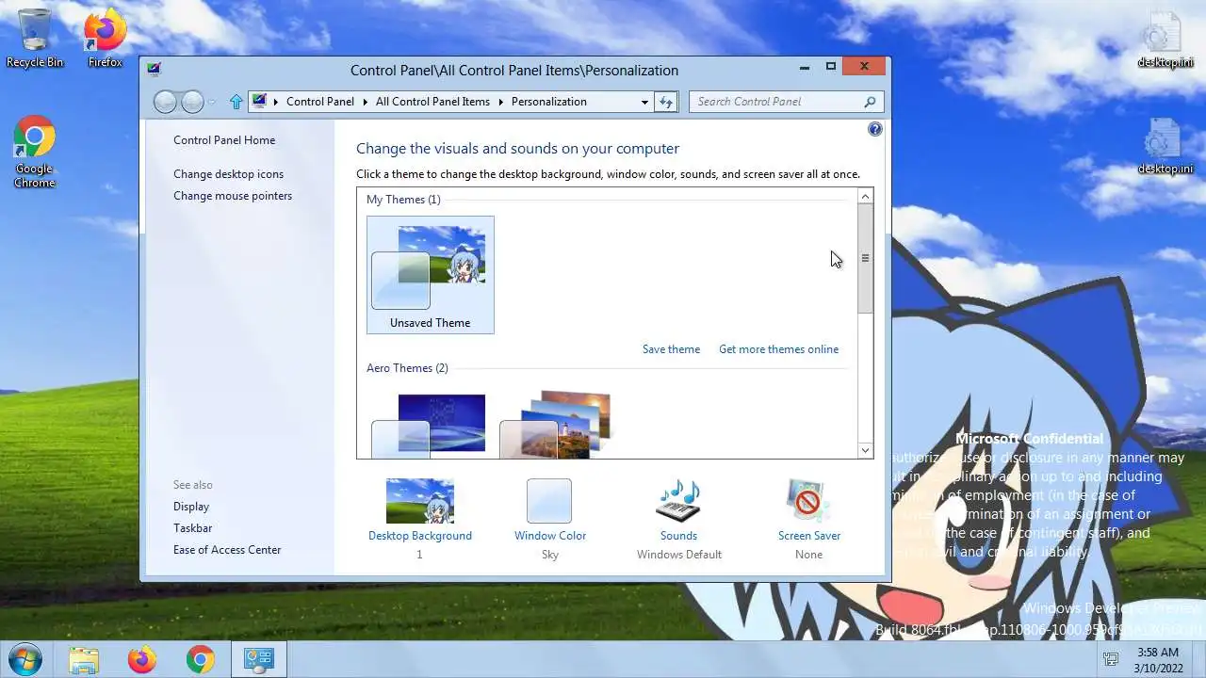Screen dimensions: 1206x678
Task: Launch Firefox from the desktop shortcut
Action: [x=105, y=38]
